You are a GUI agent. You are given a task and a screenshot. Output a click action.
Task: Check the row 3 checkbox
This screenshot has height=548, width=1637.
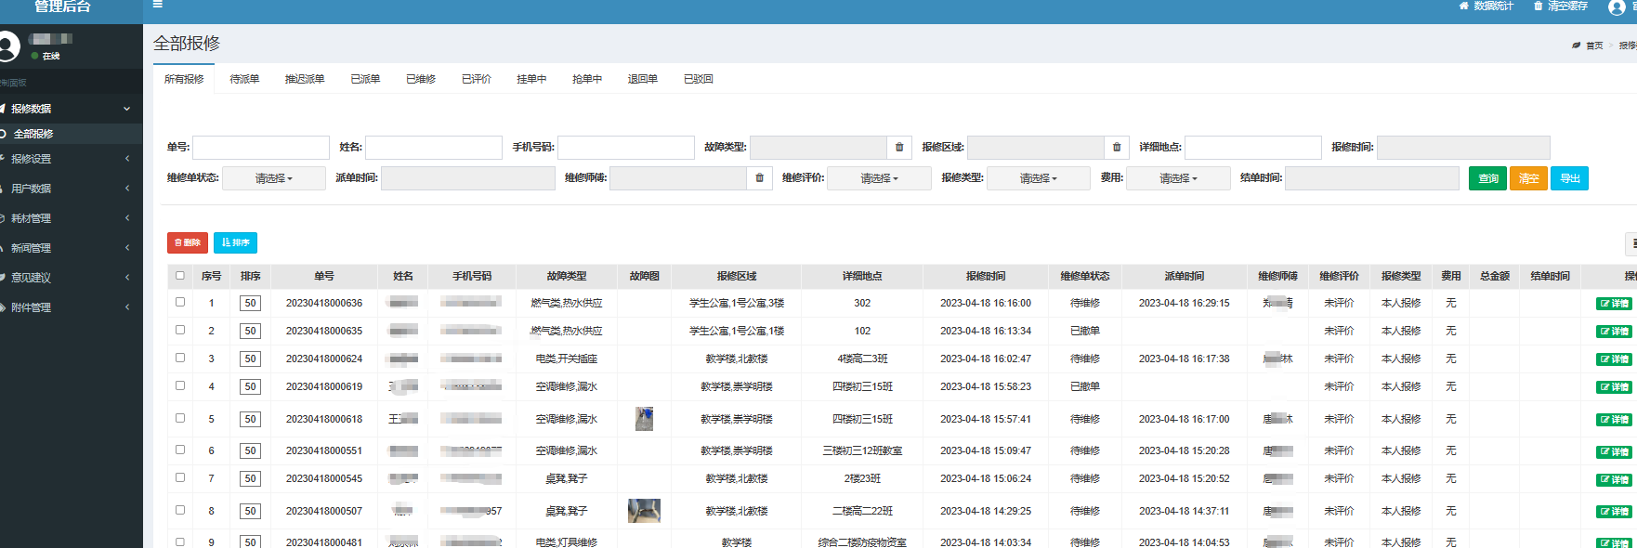[180, 358]
